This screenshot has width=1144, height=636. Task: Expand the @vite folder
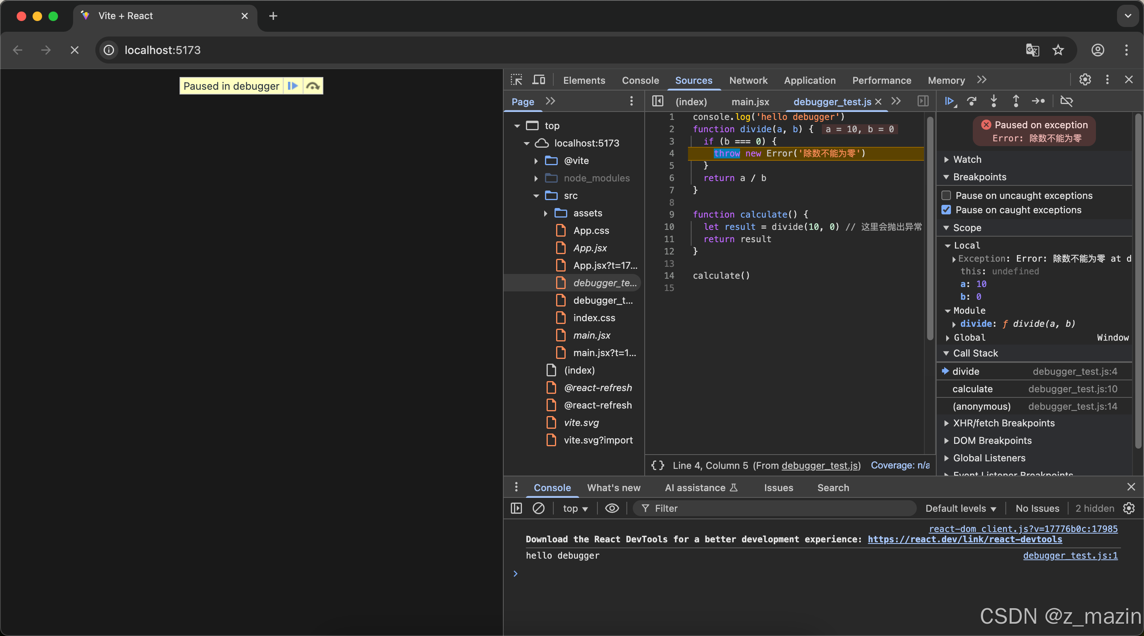click(536, 161)
